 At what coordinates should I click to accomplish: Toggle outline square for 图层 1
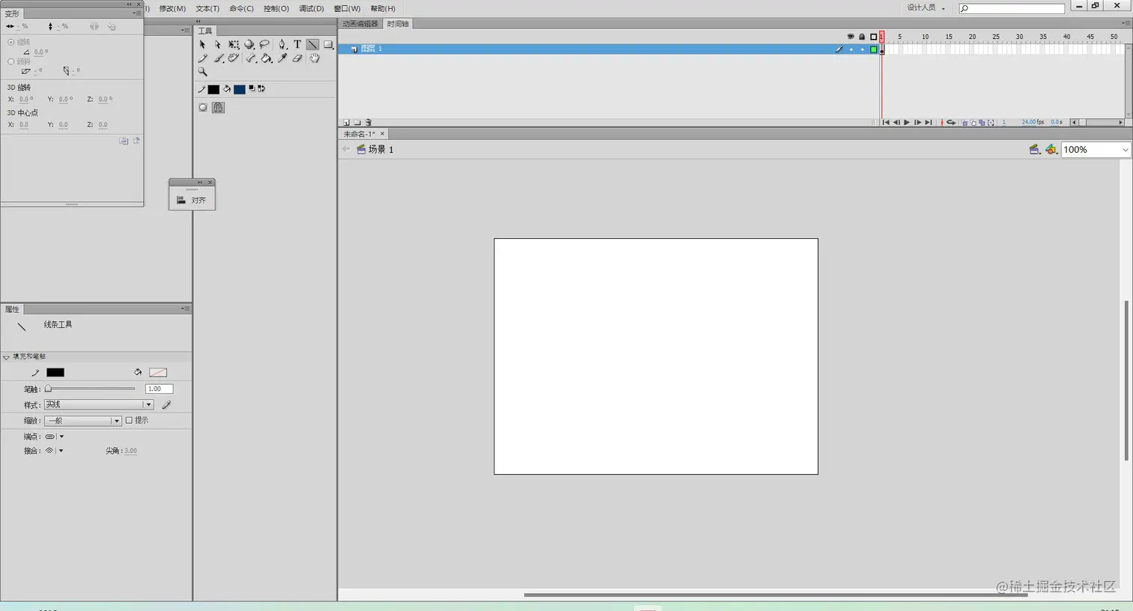(873, 49)
